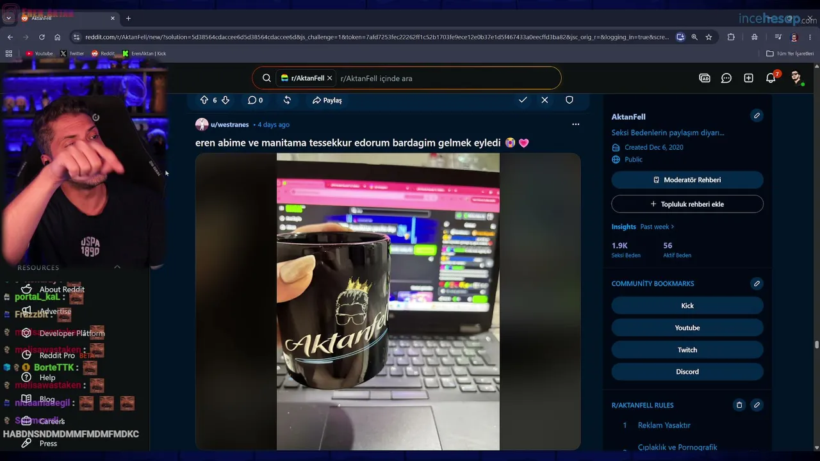The width and height of the screenshot is (820, 461).
Task: Open Chrome's home page button
Action: click(x=58, y=37)
